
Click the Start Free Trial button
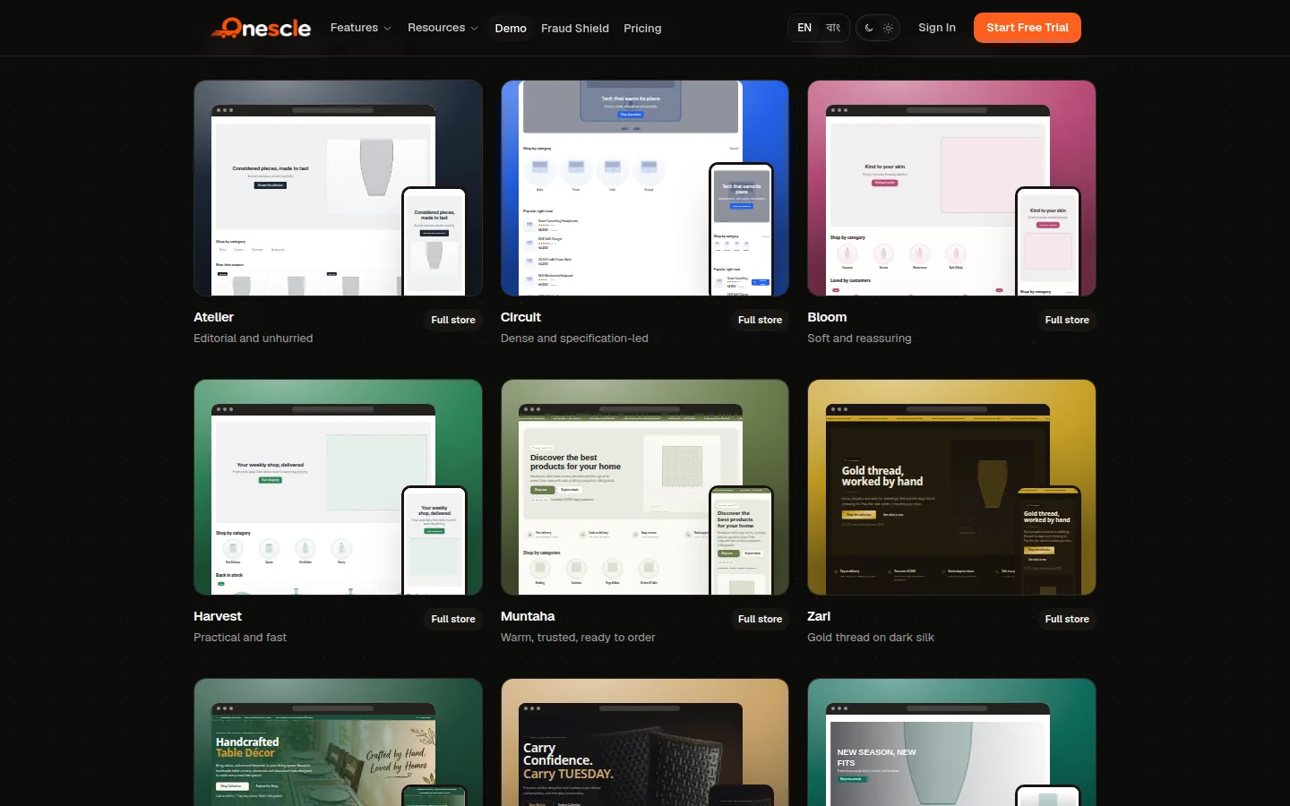click(1028, 28)
